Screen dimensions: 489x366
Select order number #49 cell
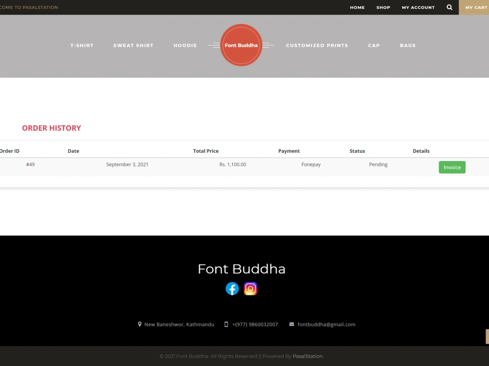(30, 164)
